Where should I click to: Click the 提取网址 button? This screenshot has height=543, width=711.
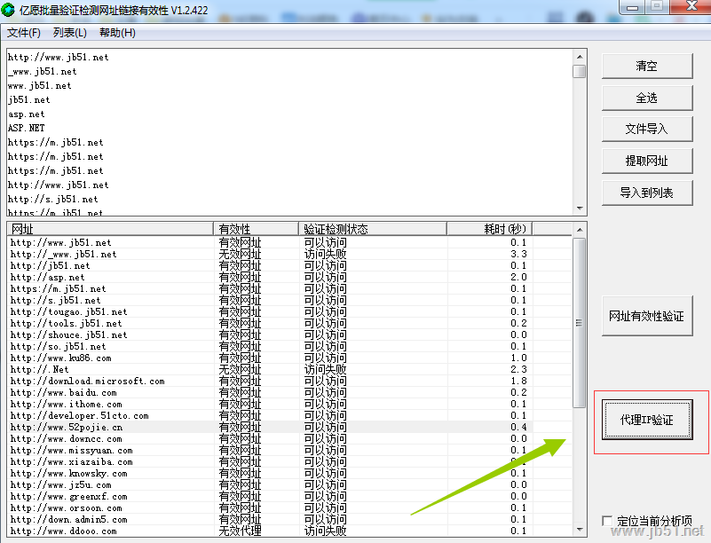(646, 161)
